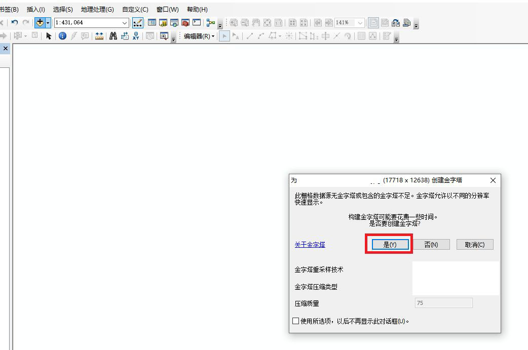Viewport: 528px width, 350px height.
Task: Open the Python window icon
Action: pyautogui.click(x=197, y=23)
